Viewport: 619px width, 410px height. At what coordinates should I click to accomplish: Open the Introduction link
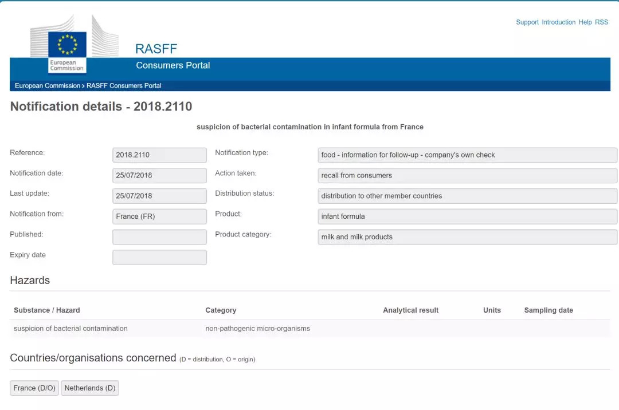point(558,22)
